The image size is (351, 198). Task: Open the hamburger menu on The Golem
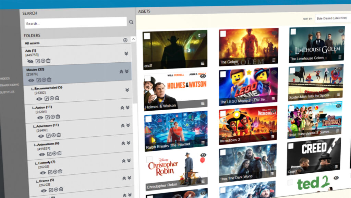pyautogui.click(x=274, y=60)
